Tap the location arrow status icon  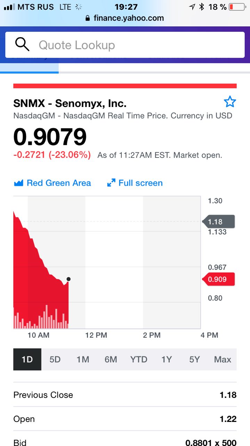tap(192, 7)
